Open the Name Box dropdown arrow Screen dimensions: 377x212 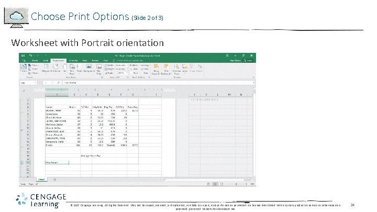pos(36,83)
